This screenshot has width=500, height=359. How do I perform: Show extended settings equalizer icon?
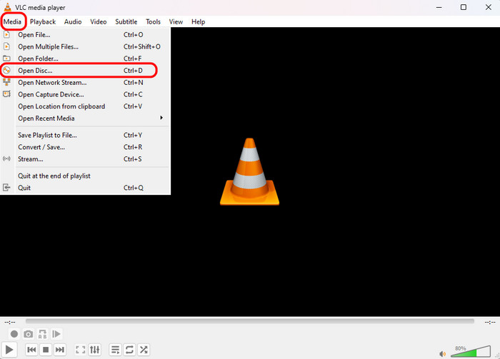click(x=95, y=350)
